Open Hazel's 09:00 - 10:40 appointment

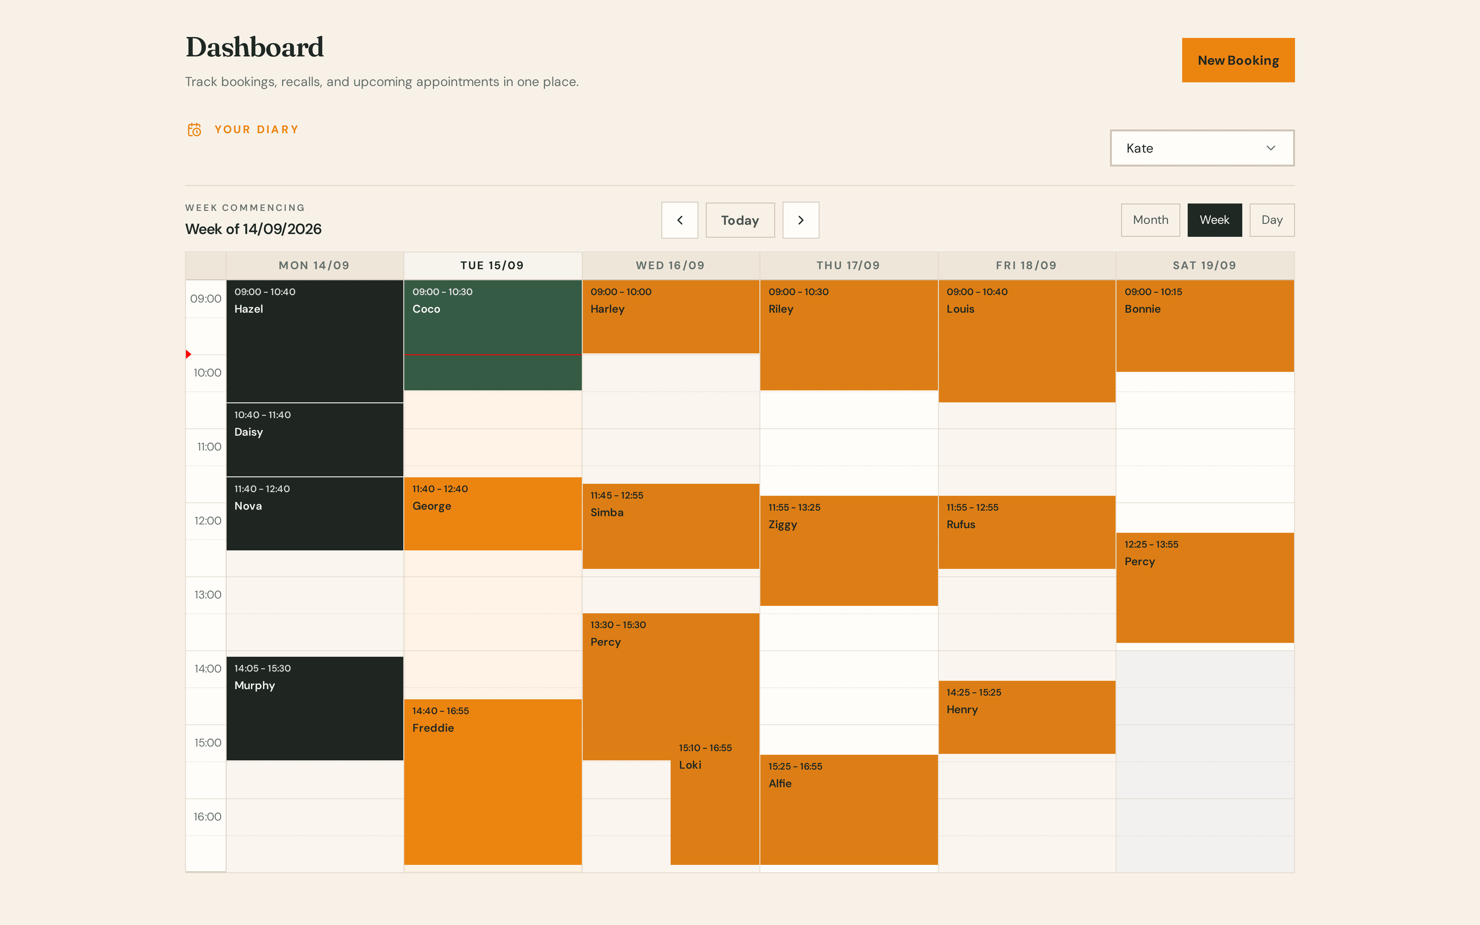point(314,341)
